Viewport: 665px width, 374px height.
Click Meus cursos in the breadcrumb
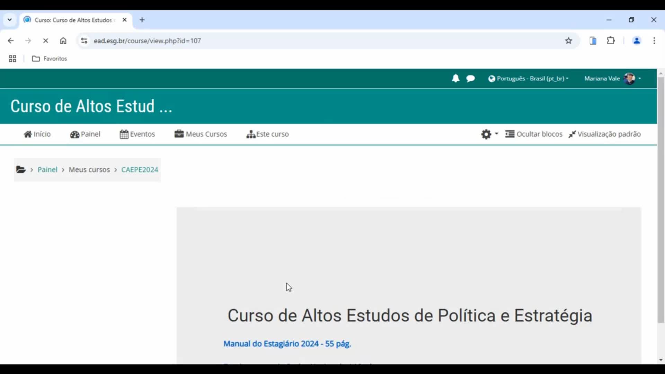coord(89,170)
